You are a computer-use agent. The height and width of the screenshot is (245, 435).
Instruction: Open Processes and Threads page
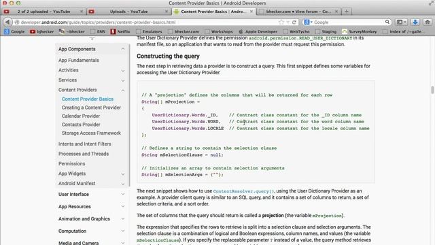84,154
